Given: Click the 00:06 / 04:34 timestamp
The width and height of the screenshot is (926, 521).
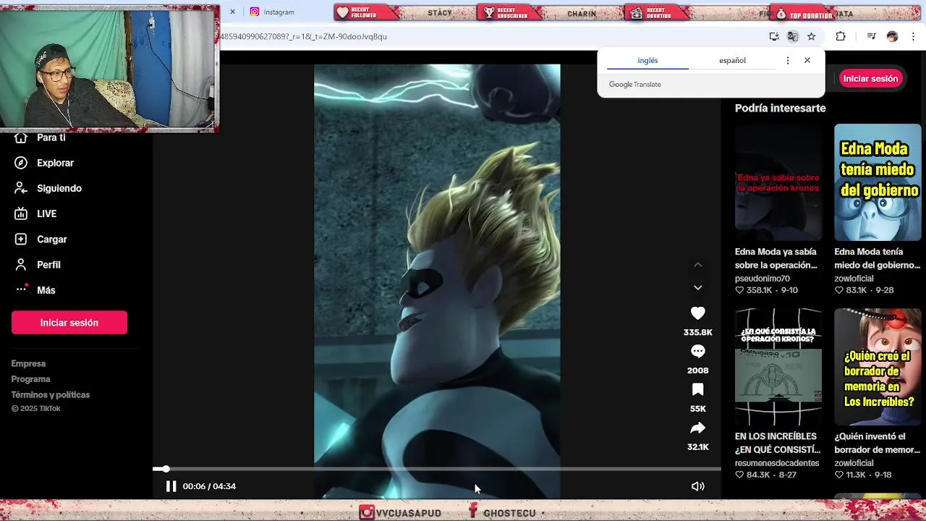Looking at the screenshot, I should [209, 486].
